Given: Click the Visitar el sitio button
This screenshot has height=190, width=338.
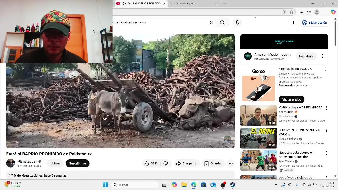Looking at the screenshot, I should (292, 99).
